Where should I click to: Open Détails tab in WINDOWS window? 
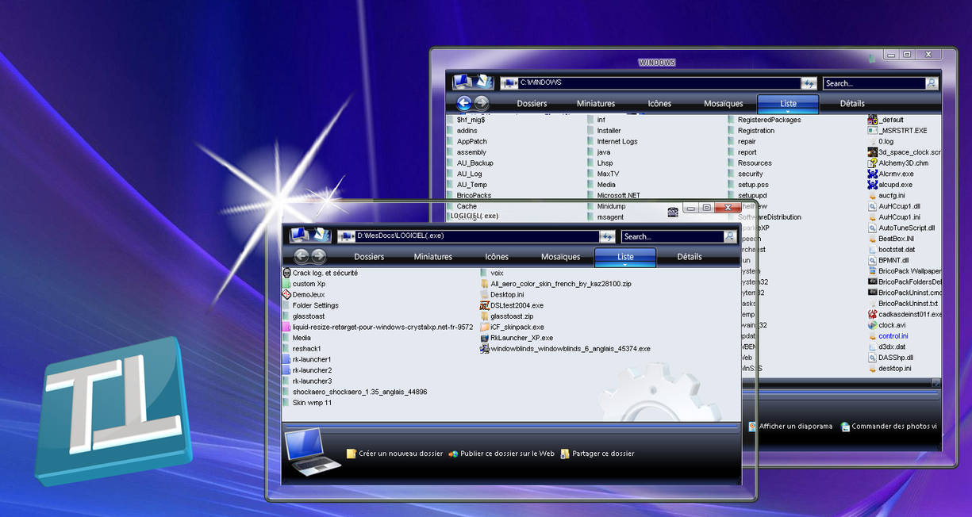click(852, 104)
